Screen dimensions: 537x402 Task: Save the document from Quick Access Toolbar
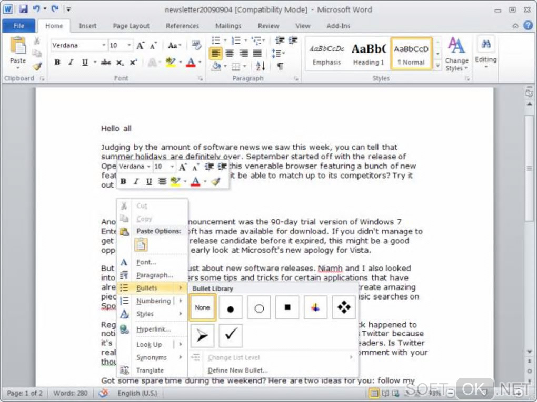23,9
